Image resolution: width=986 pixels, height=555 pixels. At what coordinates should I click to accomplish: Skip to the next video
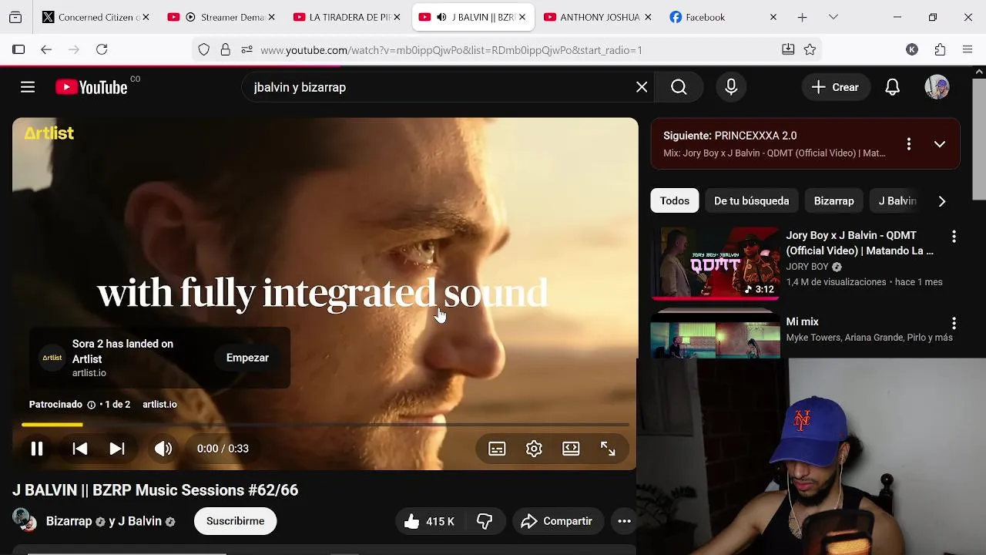117,449
